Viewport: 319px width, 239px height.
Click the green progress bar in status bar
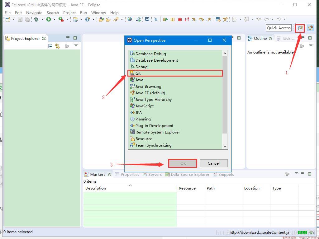[302, 232]
